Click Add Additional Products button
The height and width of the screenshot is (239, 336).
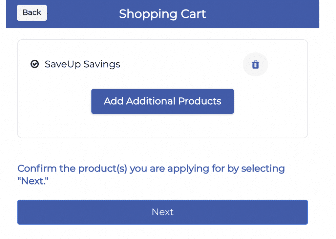coord(162,101)
